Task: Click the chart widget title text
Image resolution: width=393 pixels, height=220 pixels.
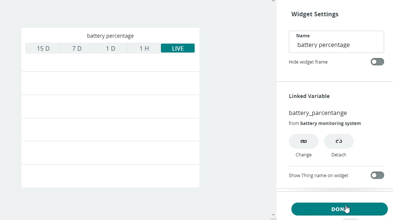Action: (110, 36)
